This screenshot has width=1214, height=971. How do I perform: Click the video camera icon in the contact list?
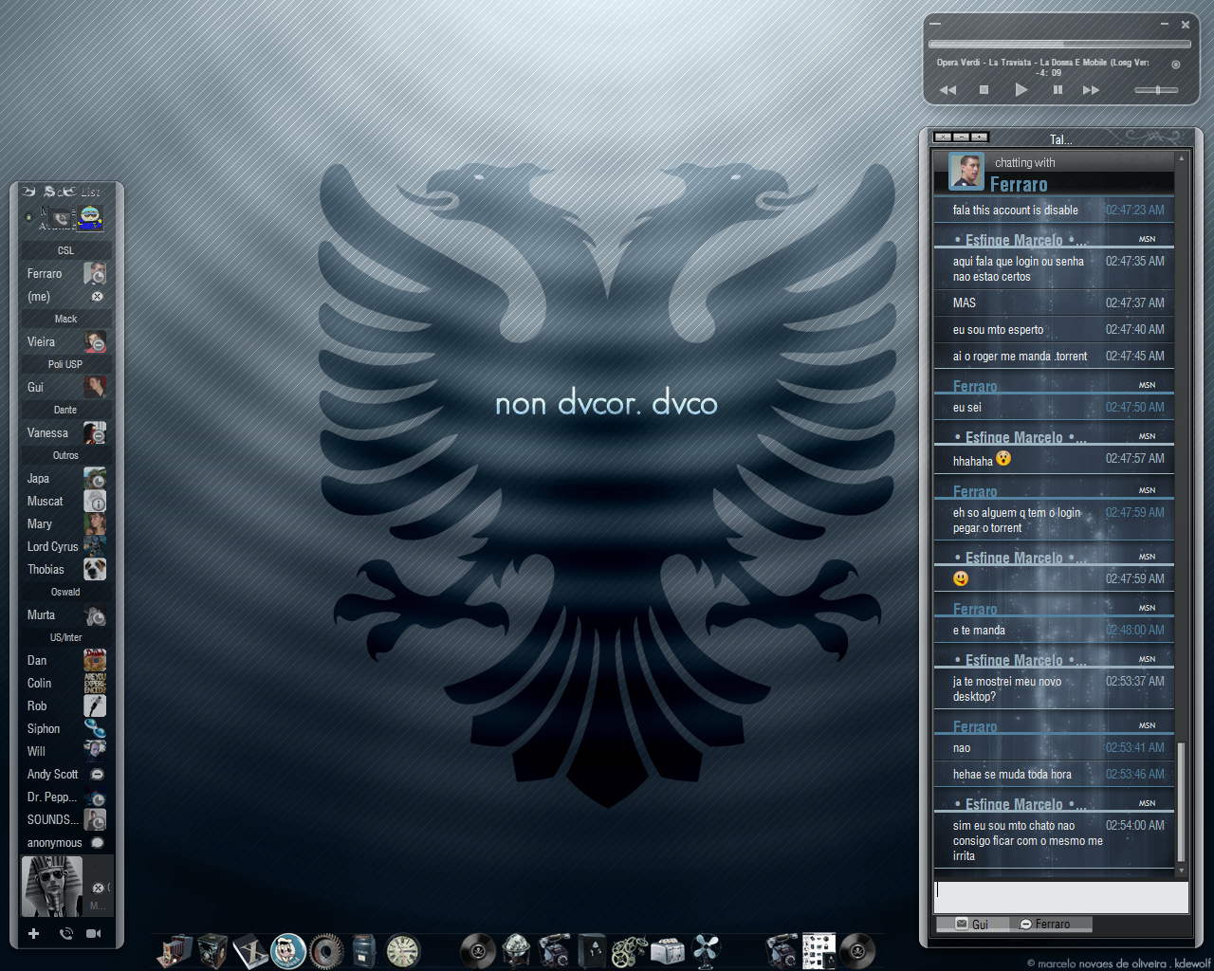coord(93,934)
